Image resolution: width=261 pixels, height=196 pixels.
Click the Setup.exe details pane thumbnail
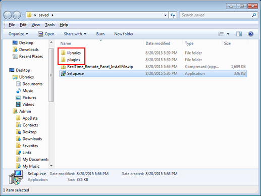click(x=16, y=177)
